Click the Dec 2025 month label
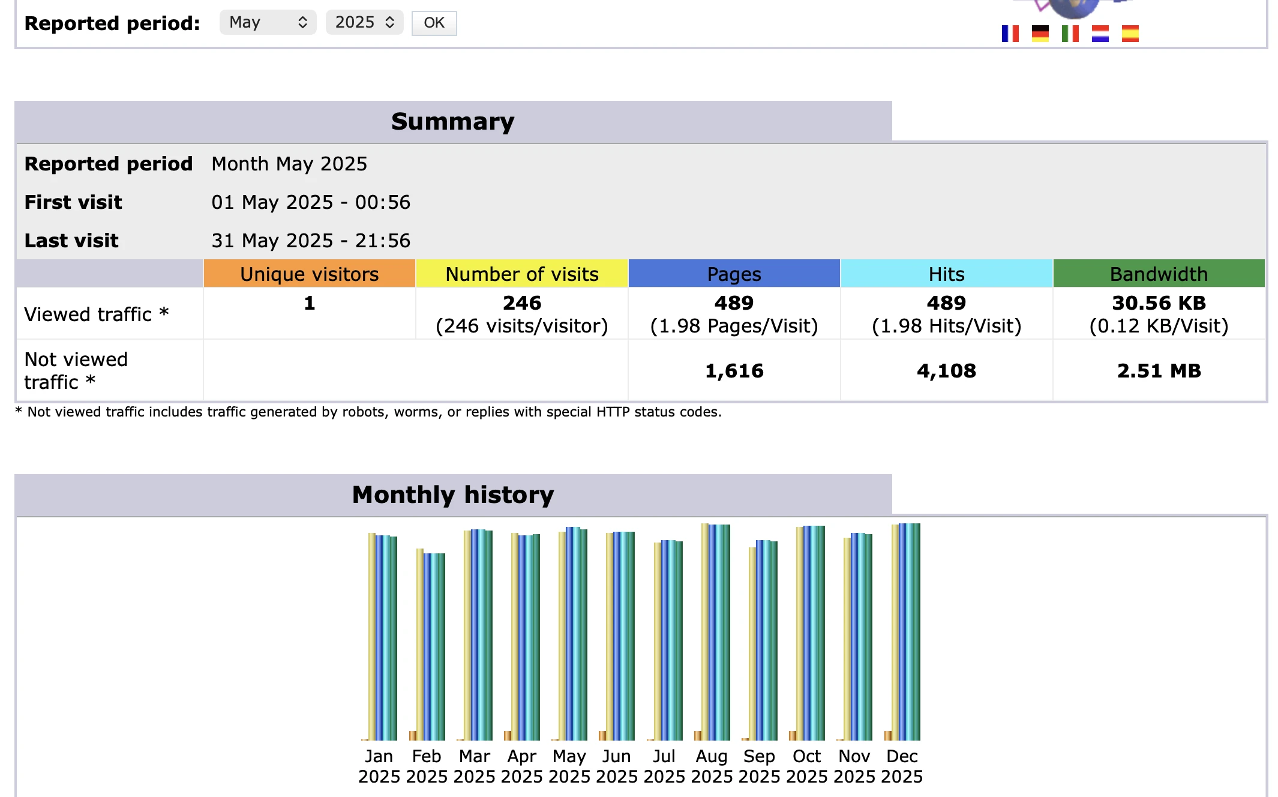This screenshot has width=1278, height=797. (x=902, y=766)
